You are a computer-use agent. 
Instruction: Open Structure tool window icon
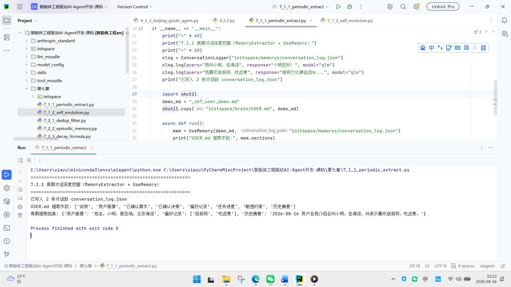pos(7,37)
